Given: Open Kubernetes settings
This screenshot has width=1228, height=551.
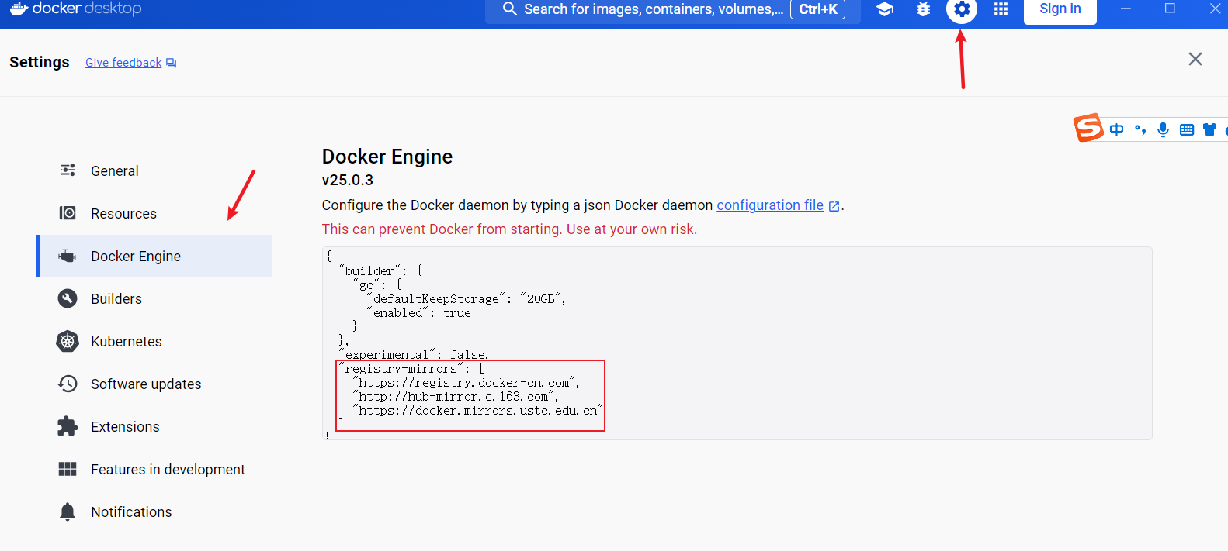Looking at the screenshot, I should [x=126, y=342].
